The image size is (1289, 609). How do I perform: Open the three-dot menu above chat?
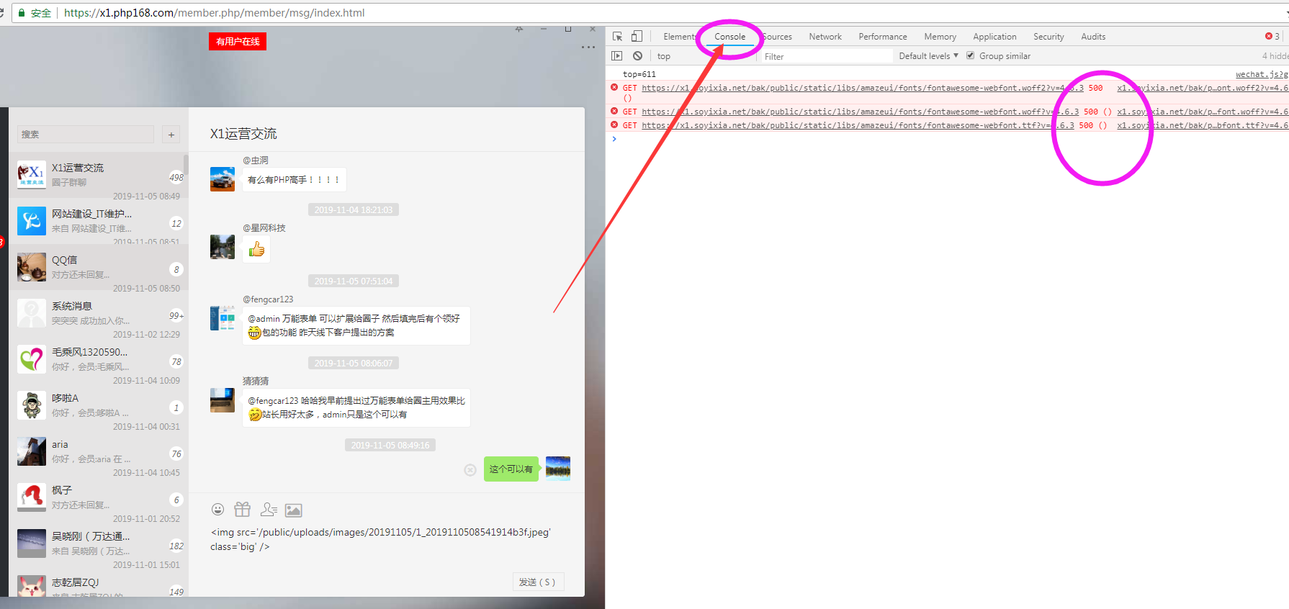pyautogui.click(x=588, y=48)
